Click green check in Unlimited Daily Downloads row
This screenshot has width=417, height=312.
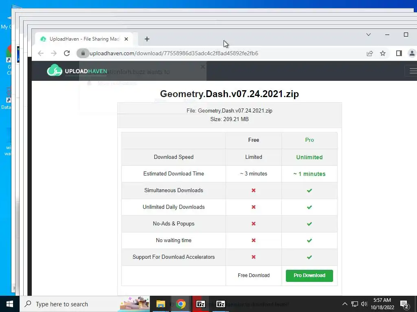pyautogui.click(x=309, y=207)
